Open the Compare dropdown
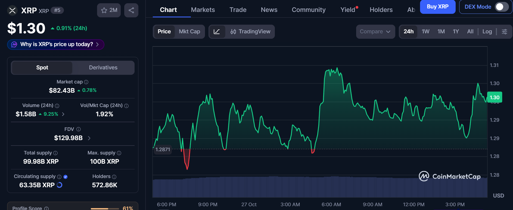This screenshot has height=210, width=513. (x=375, y=32)
